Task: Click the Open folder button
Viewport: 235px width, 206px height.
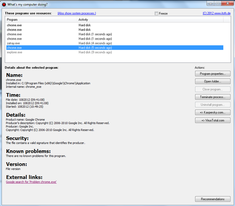Action: click(x=213, y=82)
